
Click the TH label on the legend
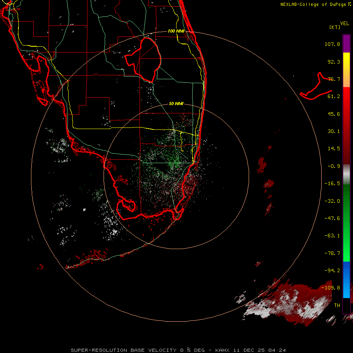coord(337,306)
